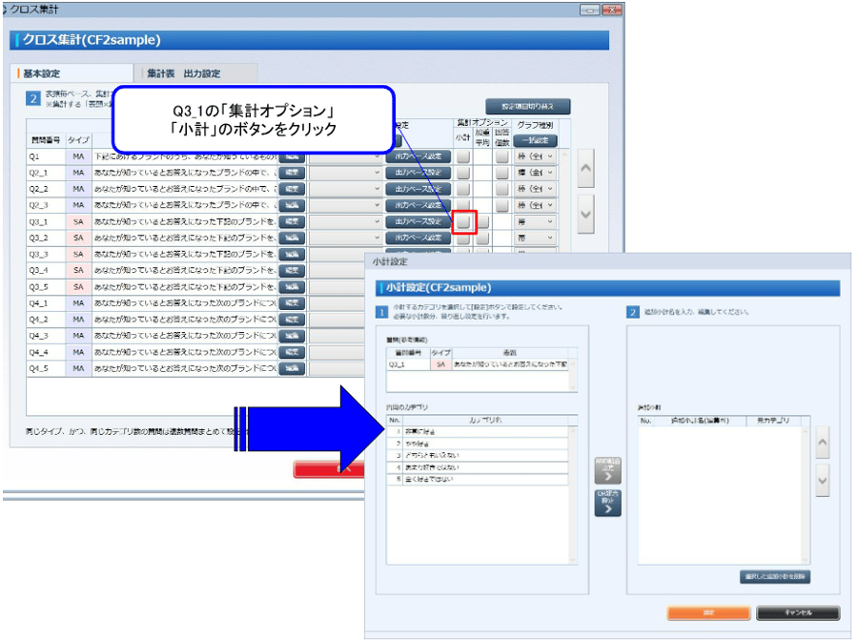The height and width of the screenshot is (643, 858).
Task: Click the edit button for Q1
Action: (x=293, y=156)
